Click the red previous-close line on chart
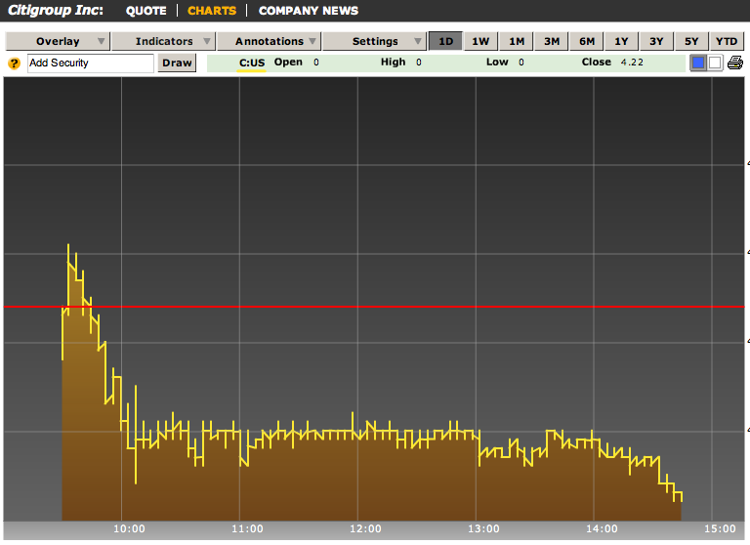 pos(374,307)
